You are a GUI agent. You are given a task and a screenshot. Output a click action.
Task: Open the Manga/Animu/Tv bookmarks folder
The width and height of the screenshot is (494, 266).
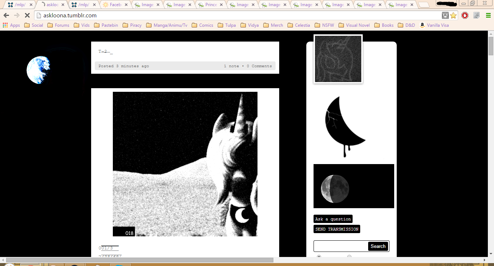(167, 25)
